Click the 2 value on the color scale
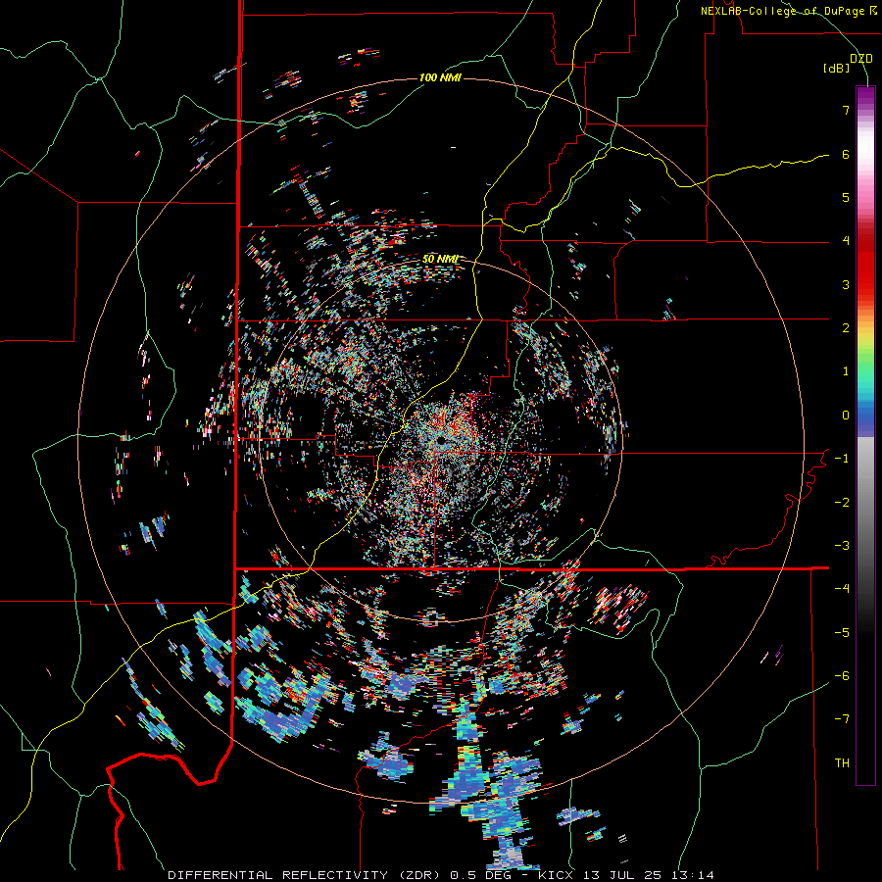 [x=846, y=328]
